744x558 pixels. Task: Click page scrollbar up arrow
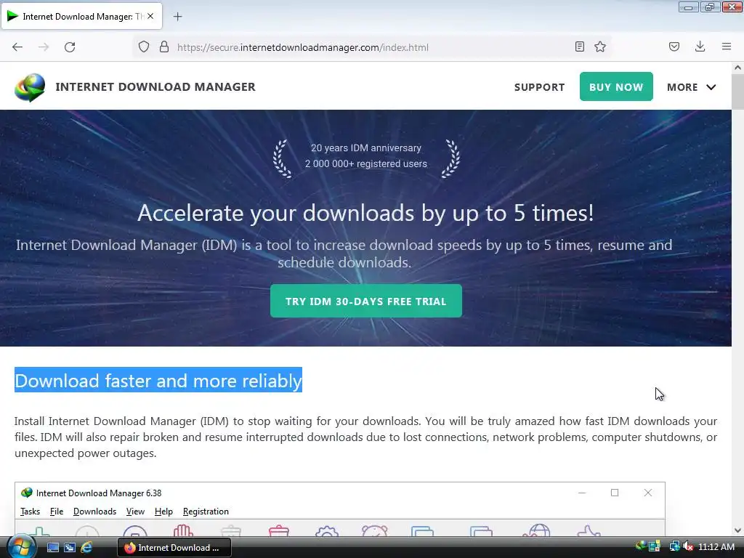737,68
